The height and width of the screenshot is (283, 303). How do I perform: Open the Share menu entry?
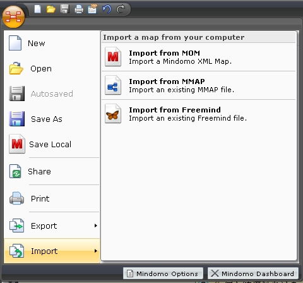pyautogui.click(x=52, y=171)
